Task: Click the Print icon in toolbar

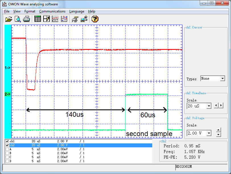Action: (x=26, y=19)
